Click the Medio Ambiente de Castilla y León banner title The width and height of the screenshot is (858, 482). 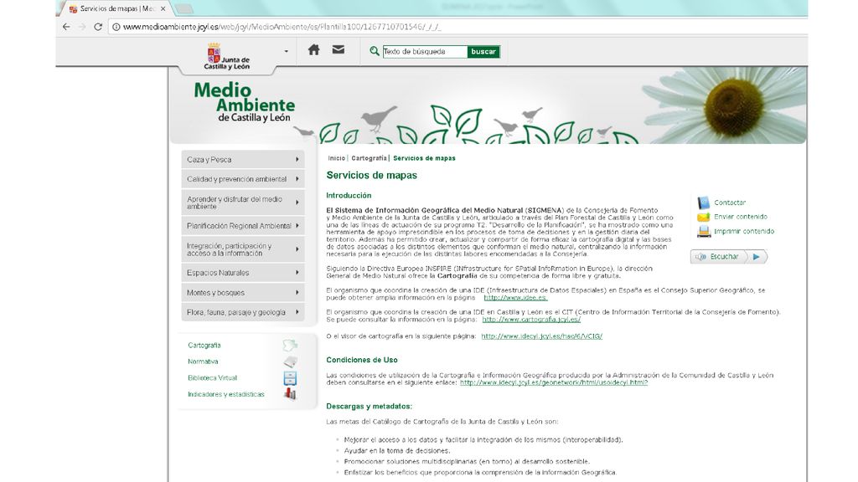[244, 101]
